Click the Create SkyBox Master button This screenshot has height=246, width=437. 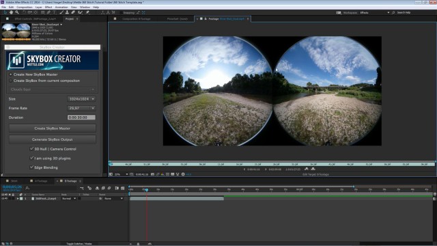pyautogui.click(x=53, y=128)
